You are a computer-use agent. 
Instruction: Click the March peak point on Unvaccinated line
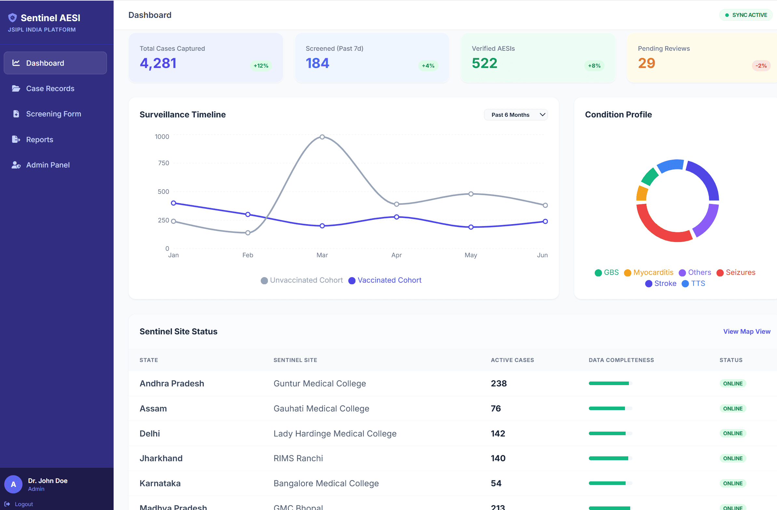coord(322,137)
